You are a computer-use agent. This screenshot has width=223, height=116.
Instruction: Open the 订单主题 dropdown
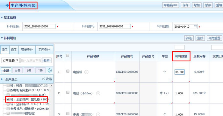coord(11,60)
